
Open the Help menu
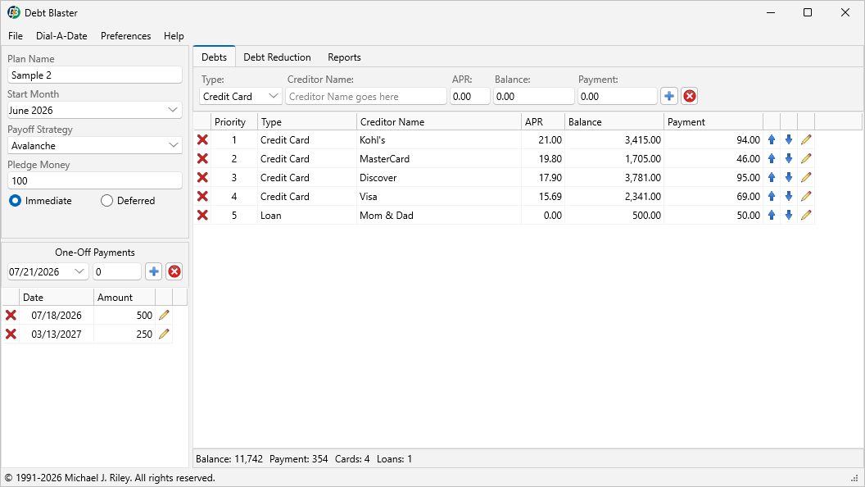coord(174,36)
